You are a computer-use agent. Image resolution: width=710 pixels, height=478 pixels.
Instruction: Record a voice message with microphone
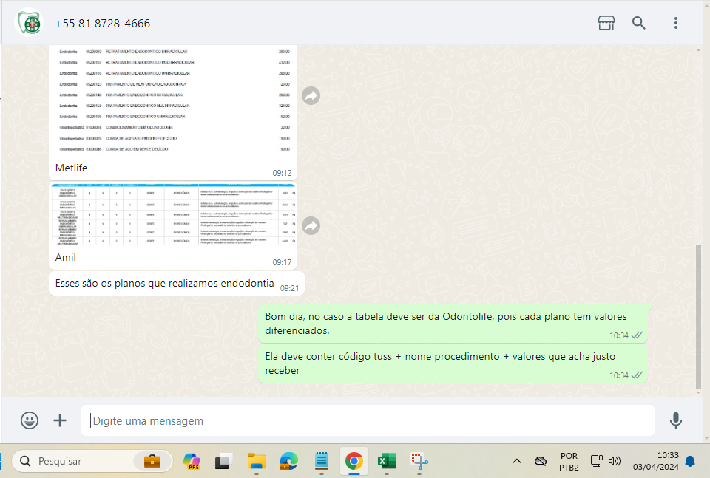(x=675, y=420)
